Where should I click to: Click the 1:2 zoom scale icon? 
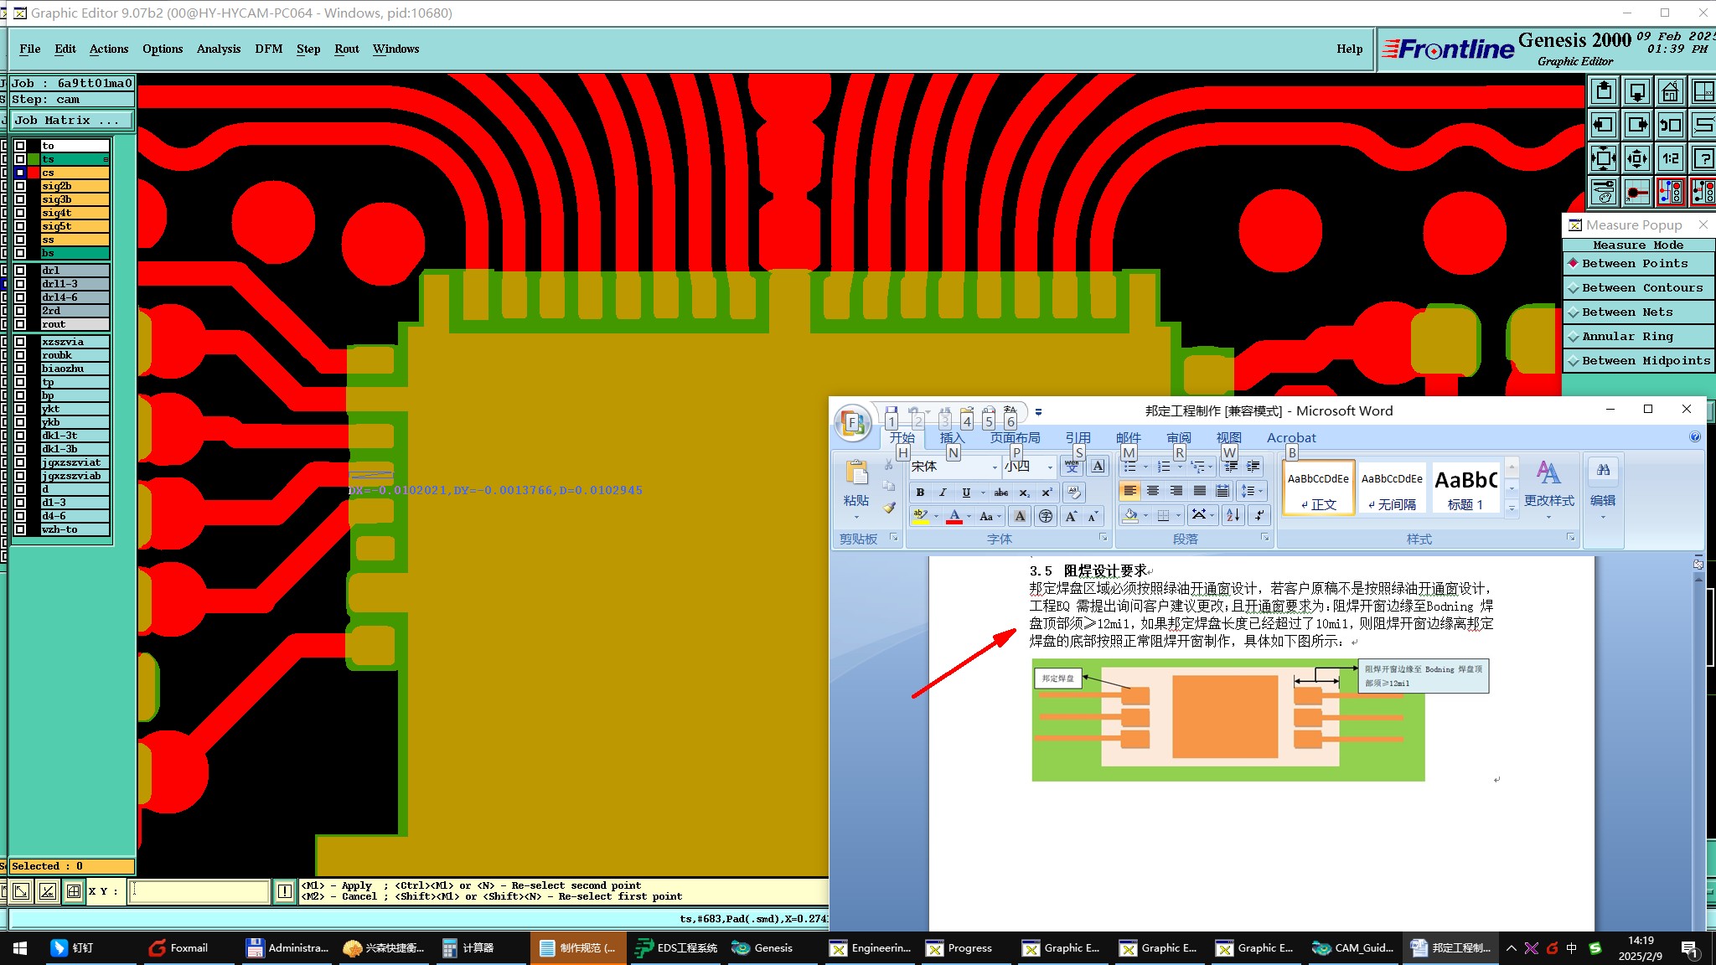point(1670,157)
